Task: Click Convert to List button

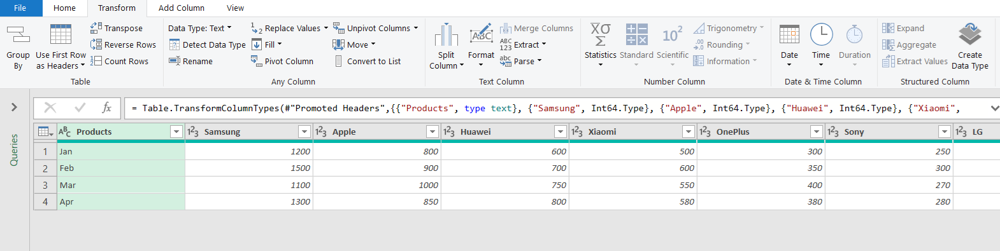Action: [x=368, y=61]
